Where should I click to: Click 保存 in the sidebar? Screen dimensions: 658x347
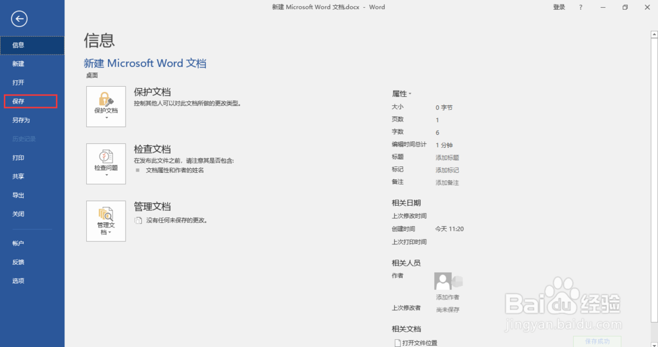tap(31, 101)
